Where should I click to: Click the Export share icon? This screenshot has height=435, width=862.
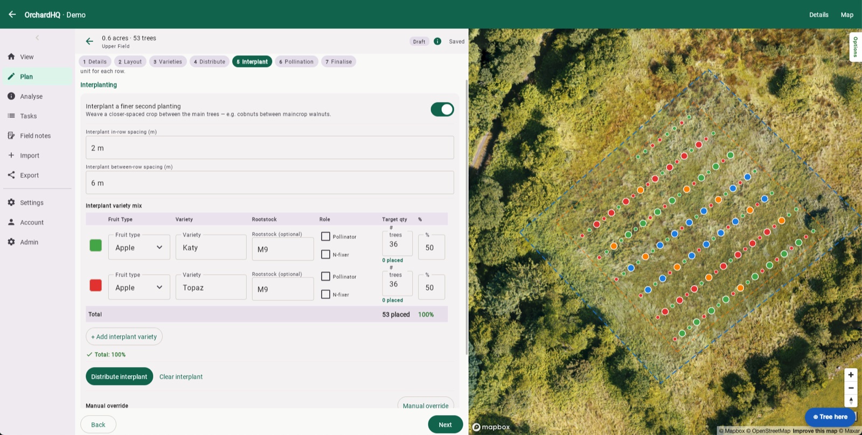11,175
